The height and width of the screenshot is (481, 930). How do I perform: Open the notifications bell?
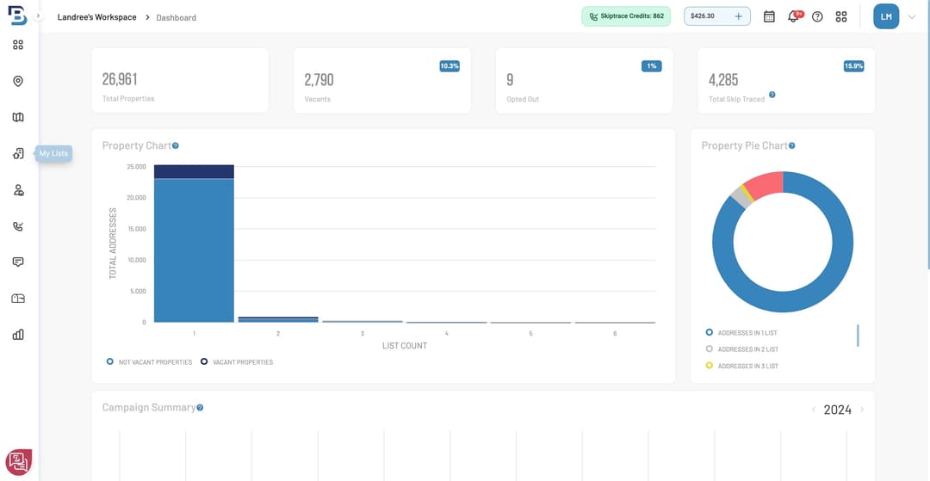[793, 16]
